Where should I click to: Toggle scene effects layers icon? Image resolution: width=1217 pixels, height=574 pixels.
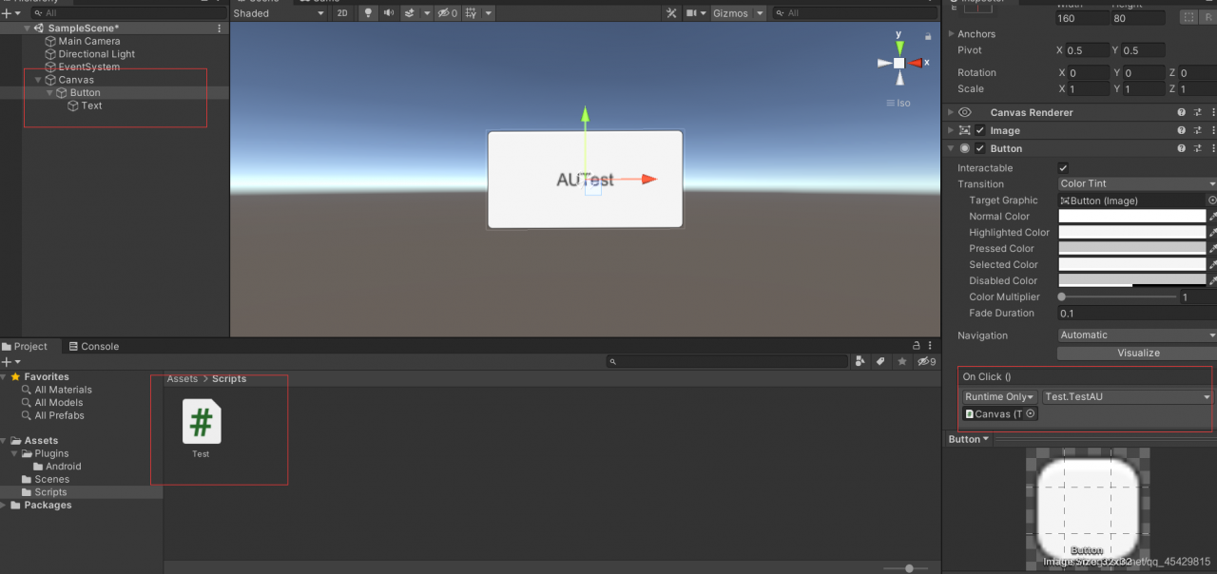click(409, 13)
